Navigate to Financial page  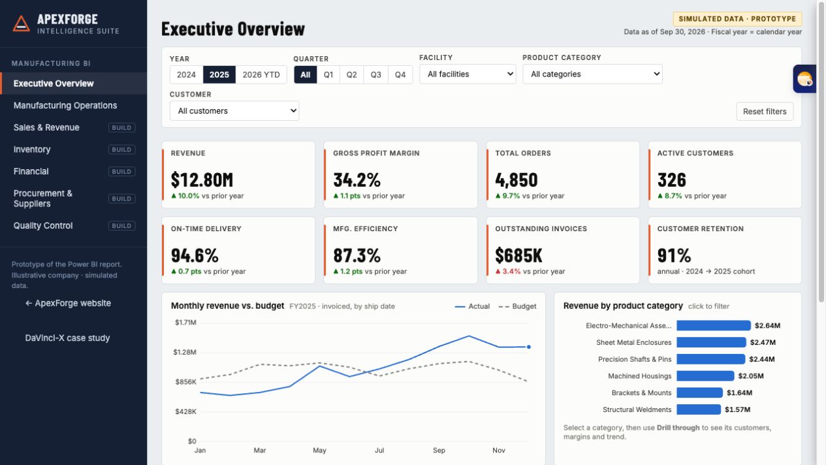[73, 171]
